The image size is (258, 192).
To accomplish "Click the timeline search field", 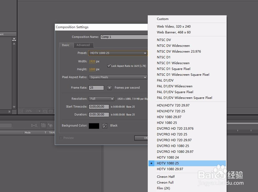I will coord(6,125).
